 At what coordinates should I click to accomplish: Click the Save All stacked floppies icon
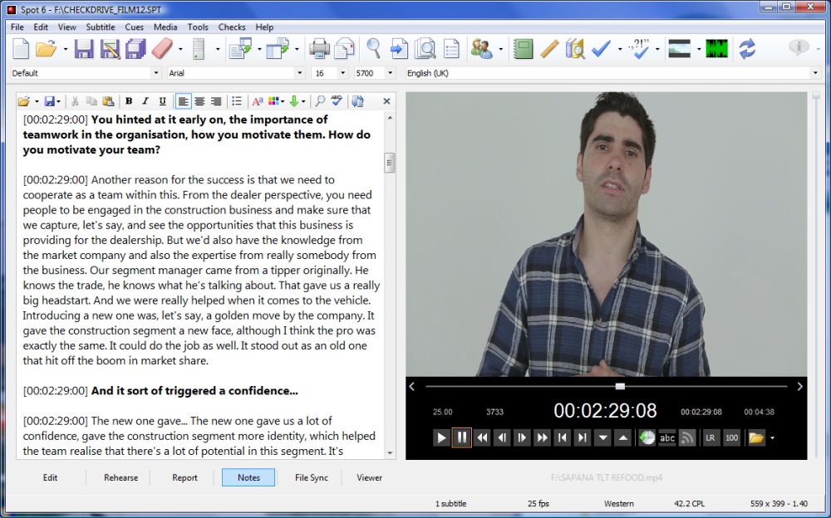pos(135,49)
